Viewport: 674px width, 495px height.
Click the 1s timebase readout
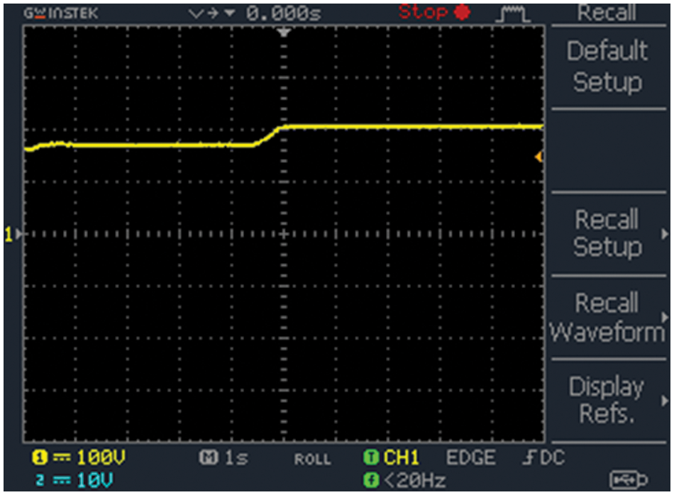pyautogui.click(x=228, y=458)
